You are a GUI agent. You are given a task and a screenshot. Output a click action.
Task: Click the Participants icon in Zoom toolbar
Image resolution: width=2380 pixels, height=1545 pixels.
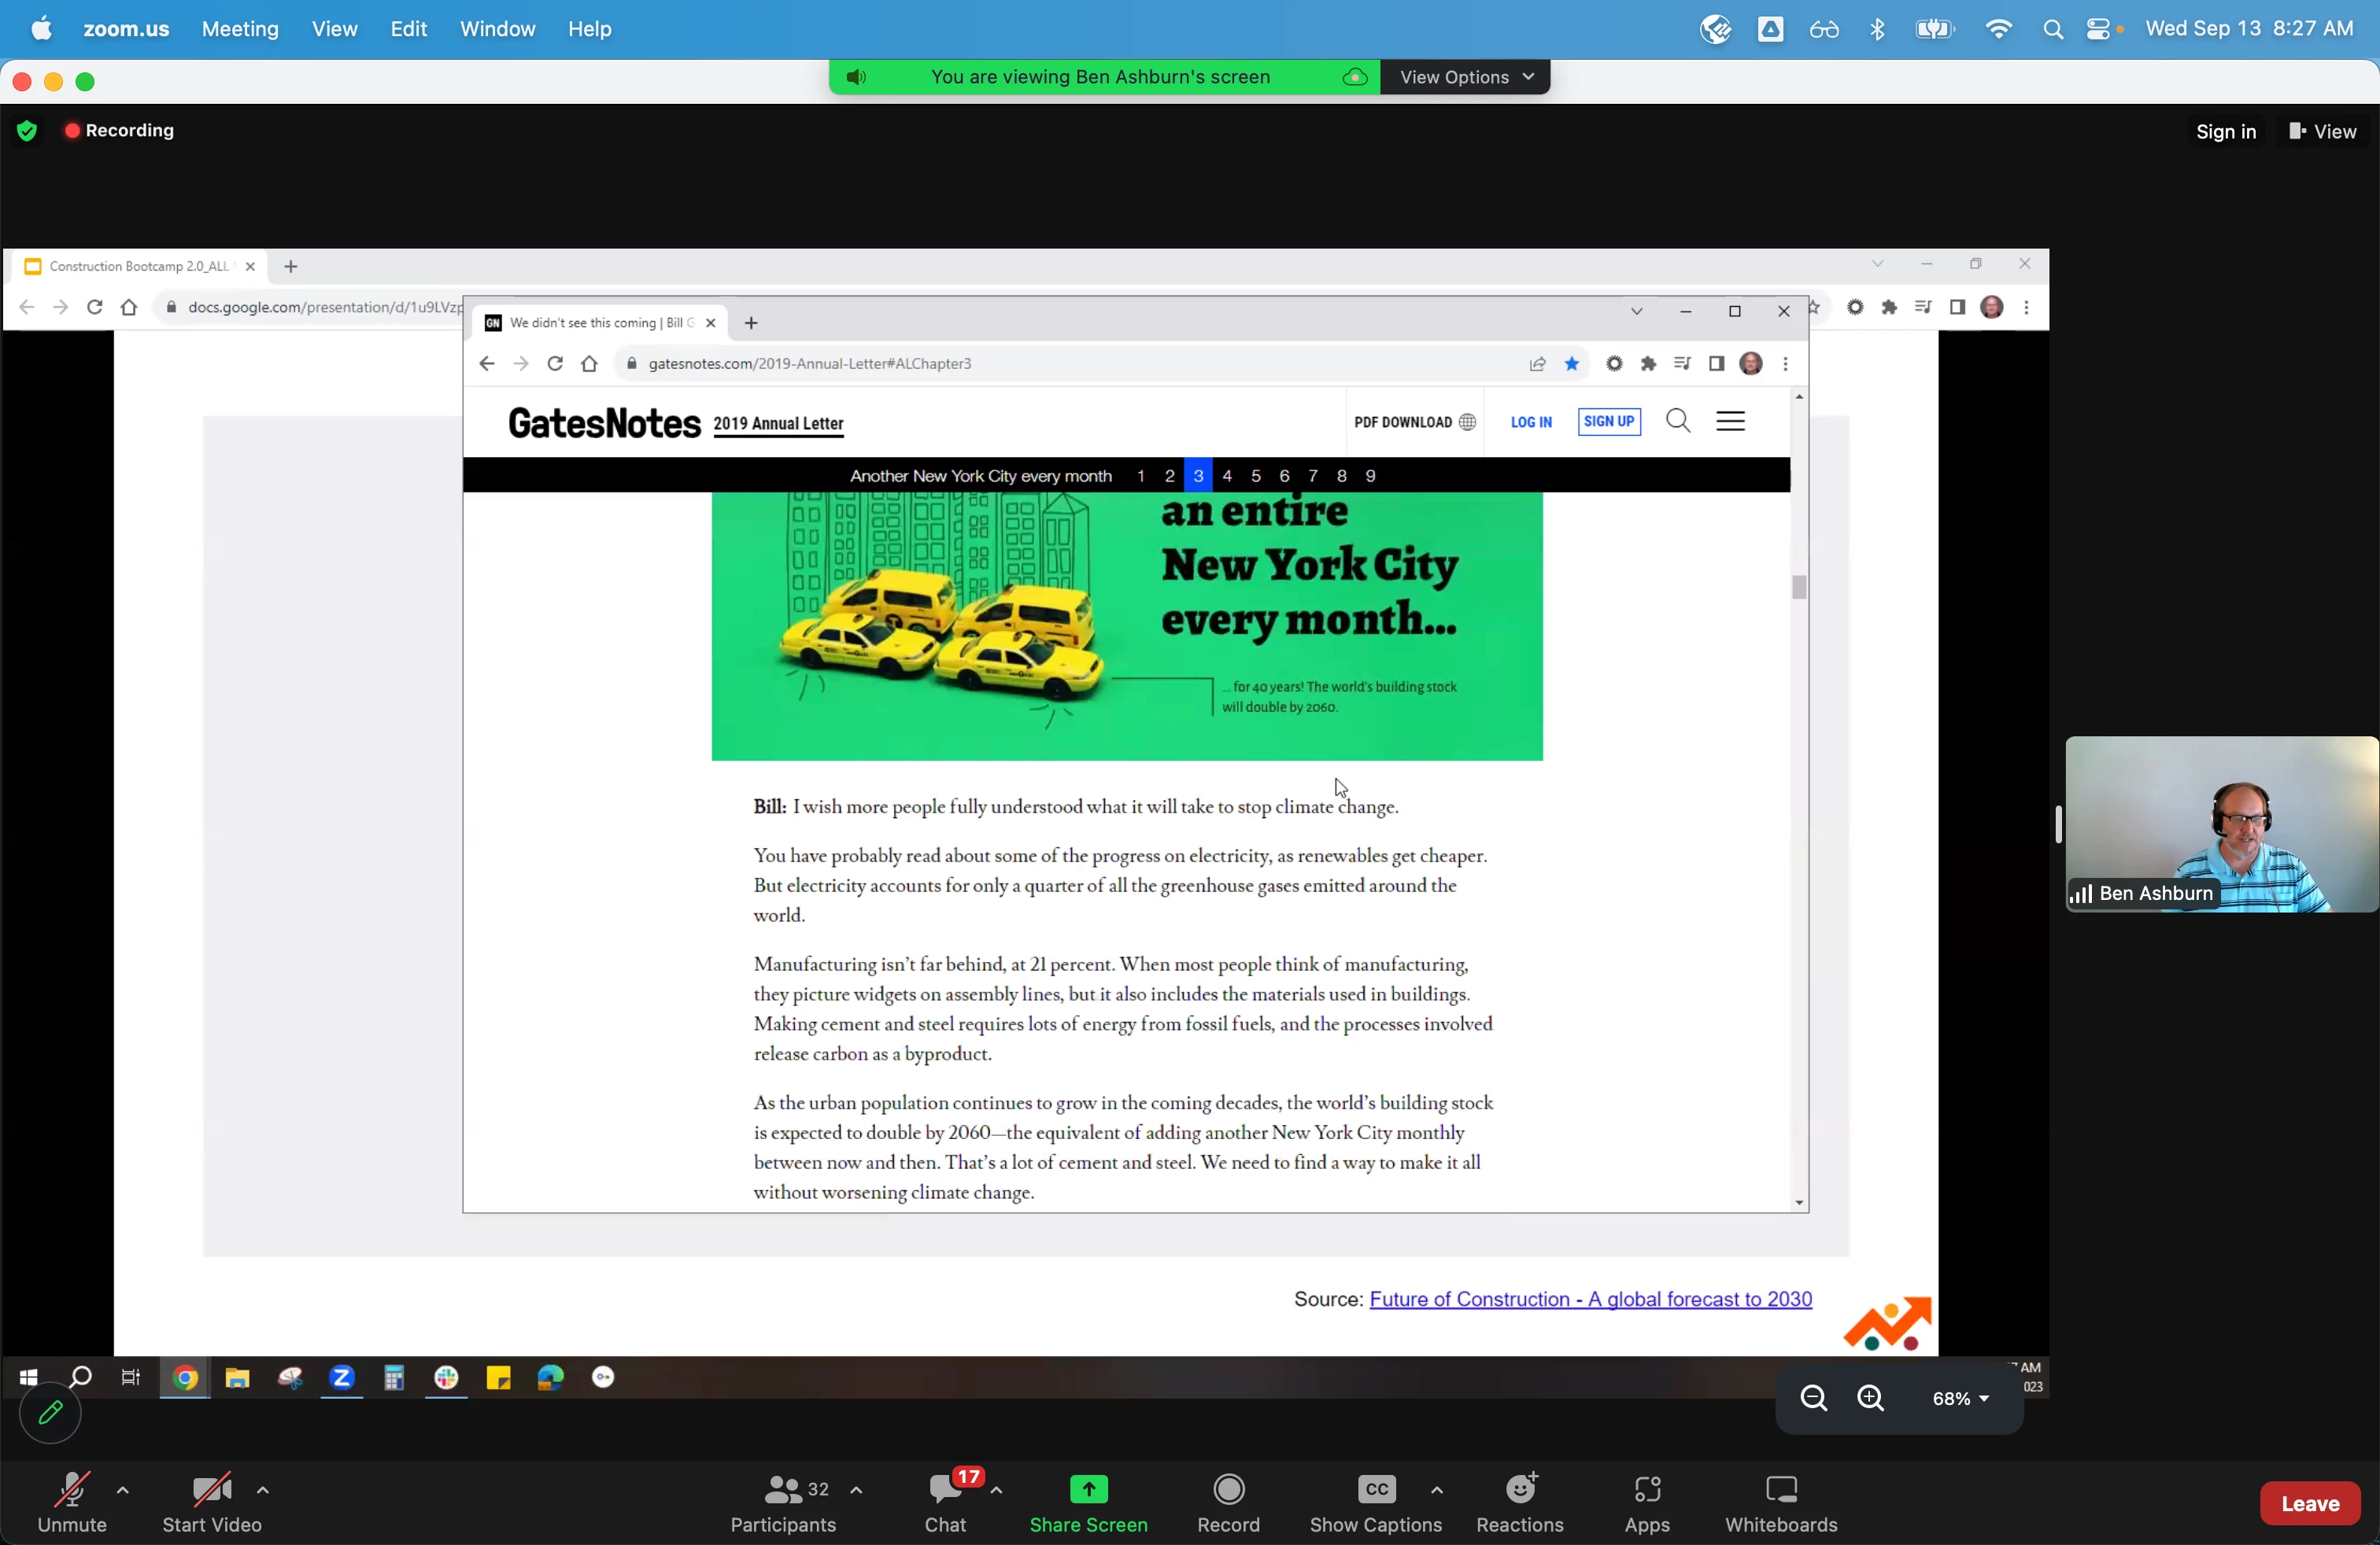click(783, 1491)
